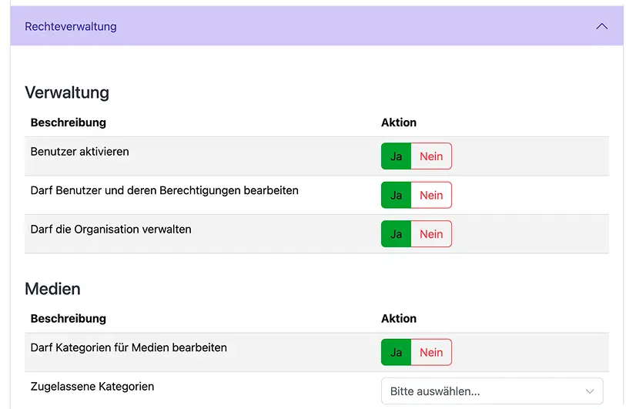This screenshot has width=626, height=409.
Task: Set Benutzer aktivieren to Ja
Action: 396,156
